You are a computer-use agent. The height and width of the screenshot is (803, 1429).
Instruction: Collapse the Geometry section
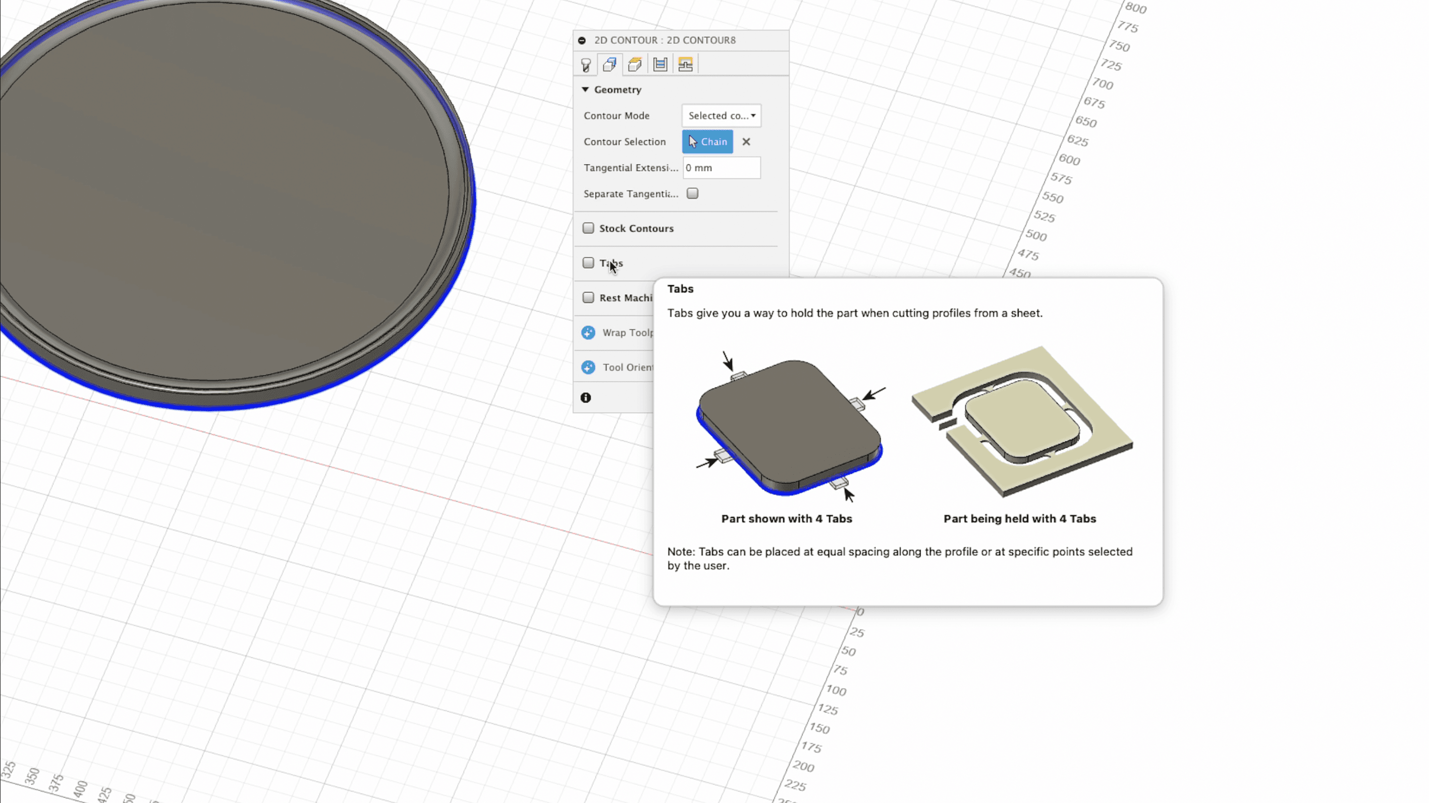pos(585,89)
